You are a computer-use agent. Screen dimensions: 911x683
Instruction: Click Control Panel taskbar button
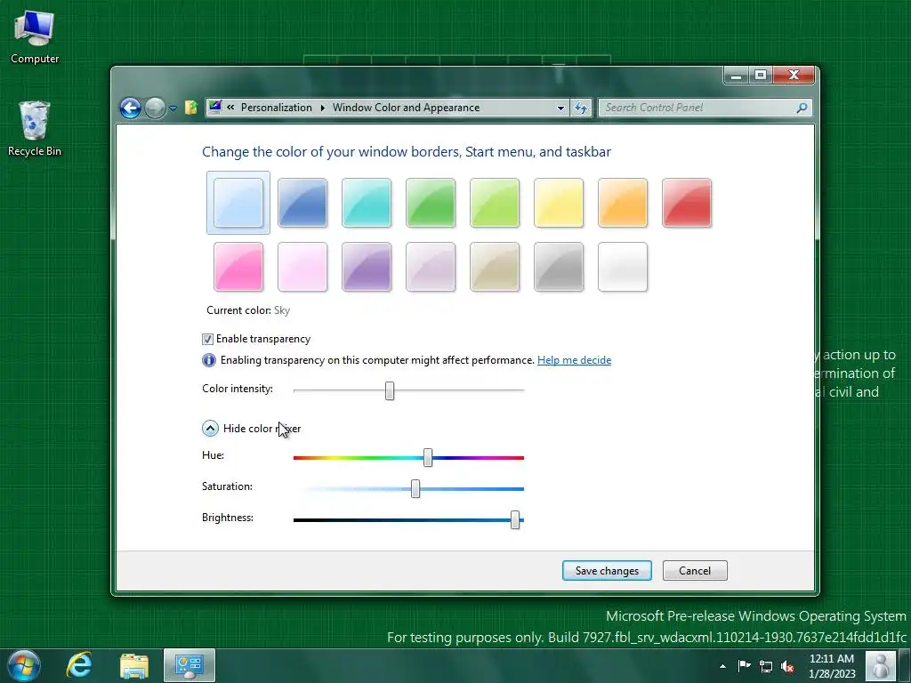click(189, 665)
